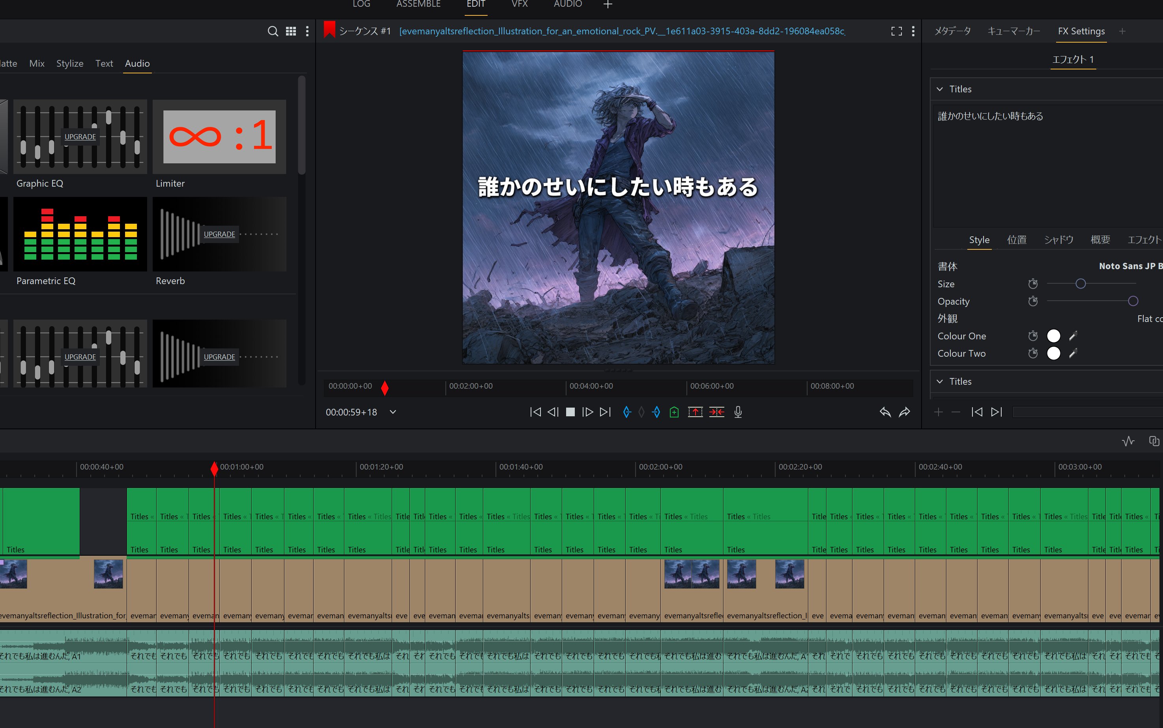Toggle Colour One keyframe stopwatch
Viewport: 1163px width, 728px height.
[x=1032, y=336]
